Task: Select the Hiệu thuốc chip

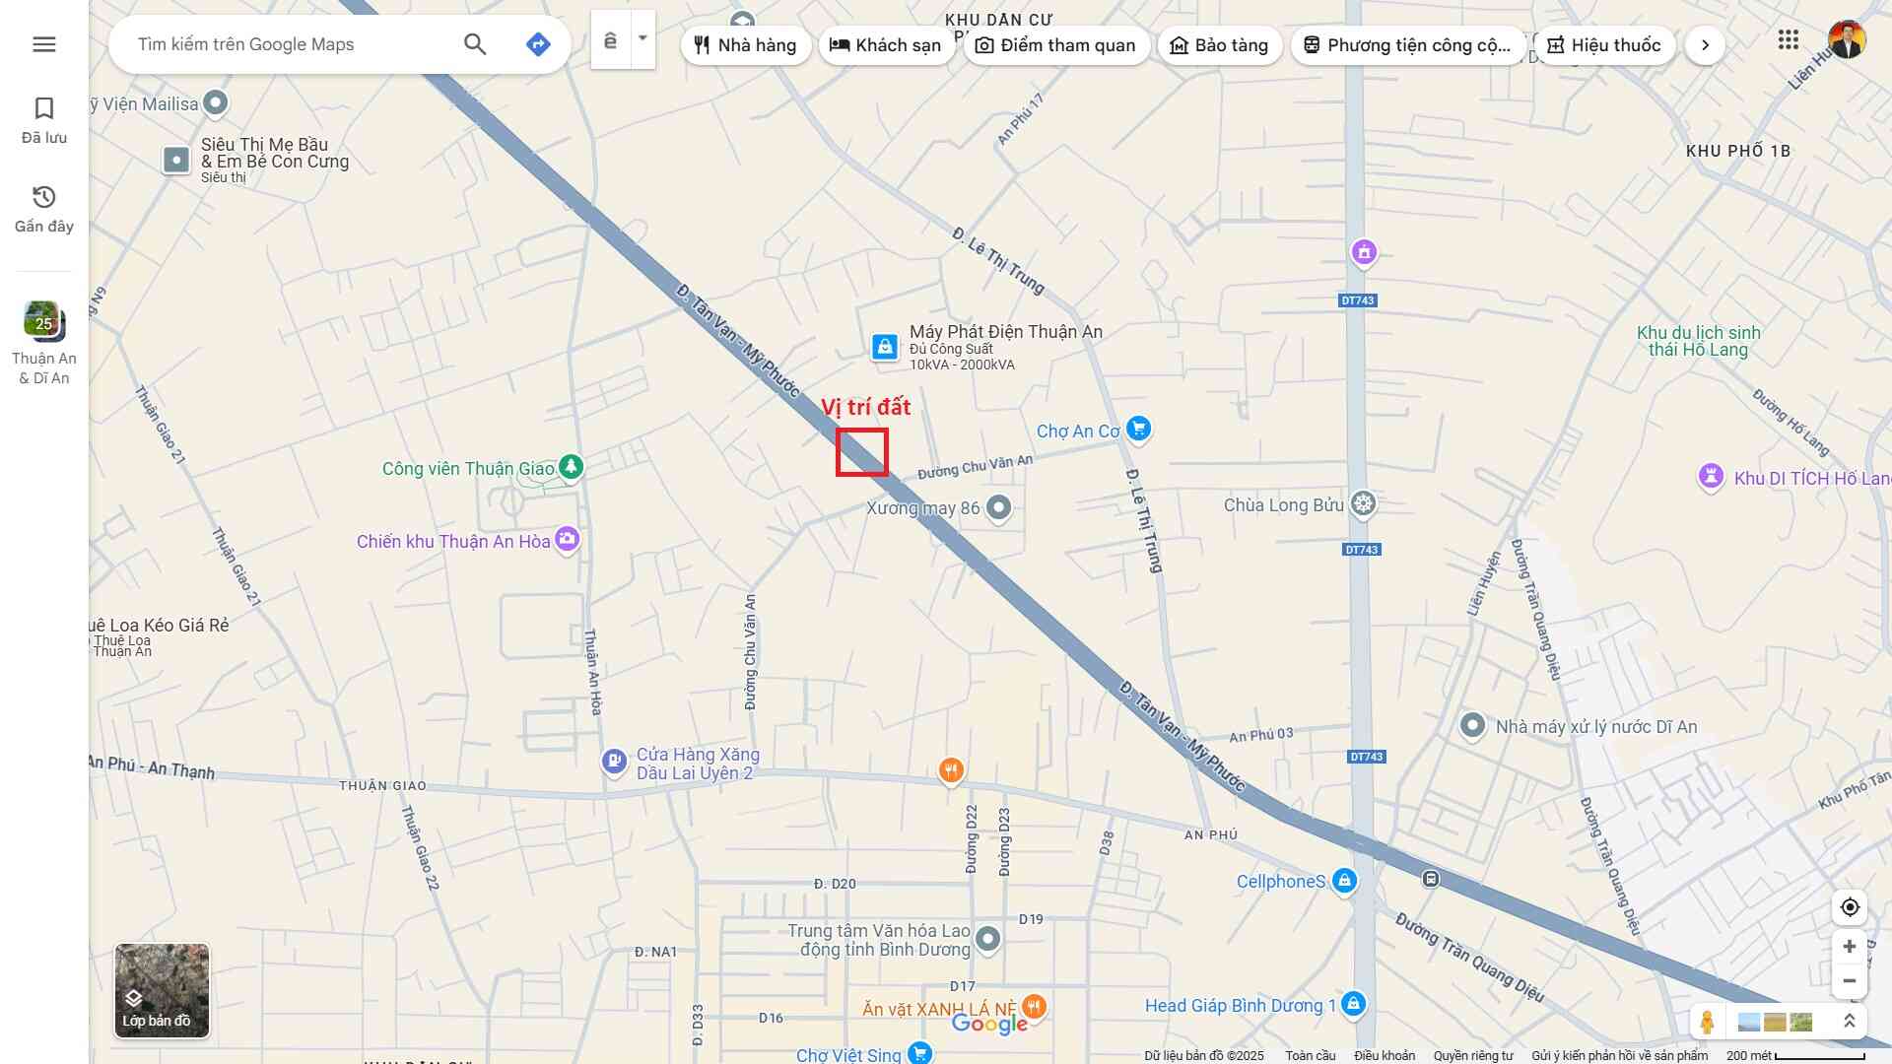Action: coord(1604,45)
